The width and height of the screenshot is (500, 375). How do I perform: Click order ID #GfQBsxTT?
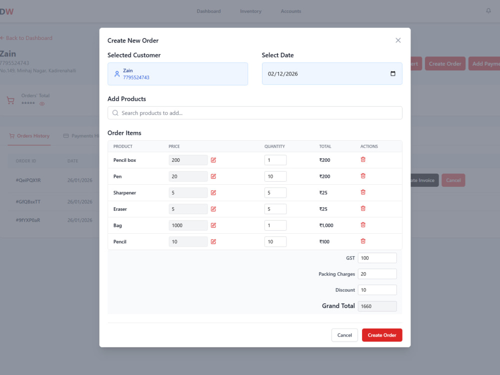28,202
